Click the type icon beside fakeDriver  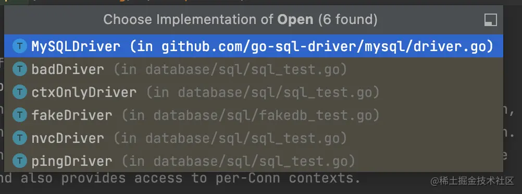[20, 115]
